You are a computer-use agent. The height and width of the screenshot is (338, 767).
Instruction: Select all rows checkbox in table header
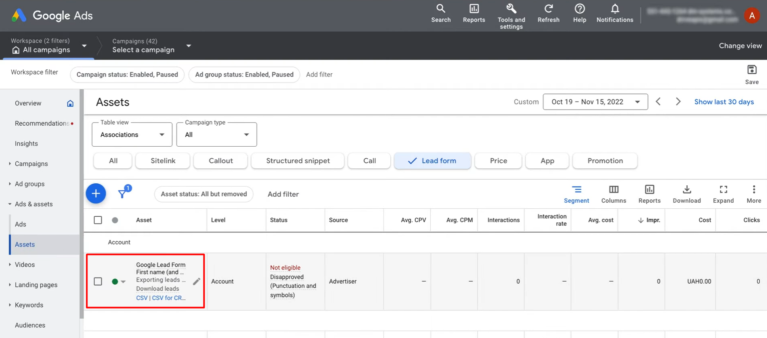point(98,220)
